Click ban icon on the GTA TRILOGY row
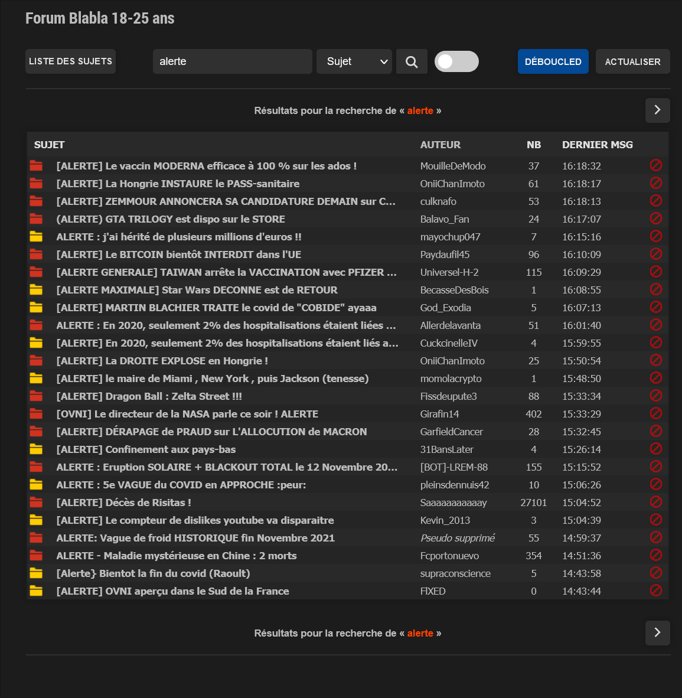Viewport: 682px width, 698px height. coord(656,218)
